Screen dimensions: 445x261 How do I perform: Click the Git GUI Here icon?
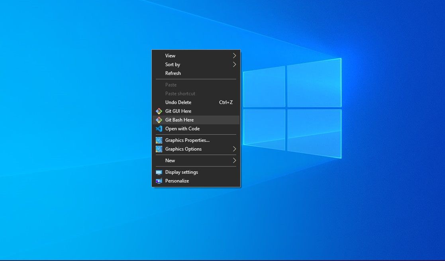[x=159, y=111]
